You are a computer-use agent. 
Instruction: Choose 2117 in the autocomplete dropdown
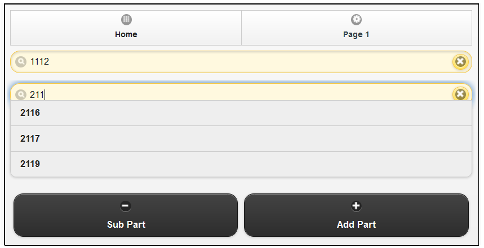click(241, 139)
